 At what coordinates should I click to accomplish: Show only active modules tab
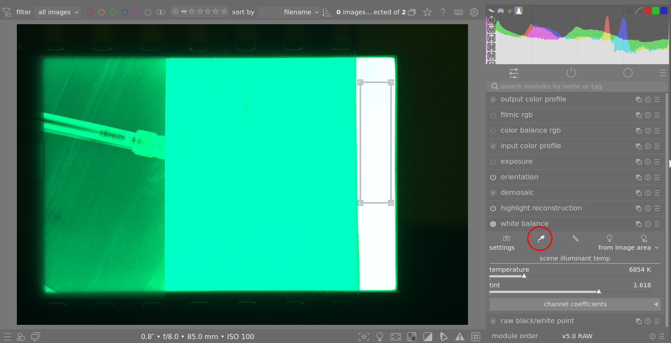click(571, 73)
